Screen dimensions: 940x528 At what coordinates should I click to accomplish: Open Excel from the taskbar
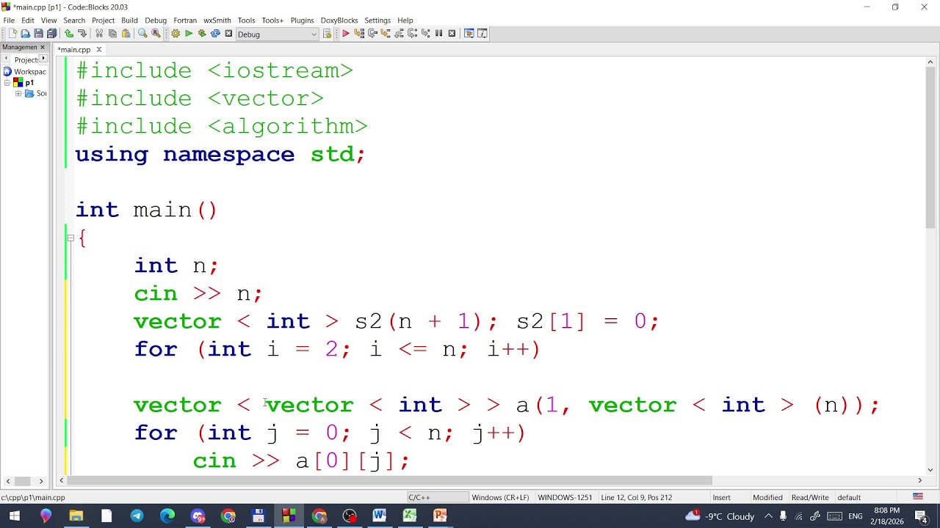(x=410, y=516)
